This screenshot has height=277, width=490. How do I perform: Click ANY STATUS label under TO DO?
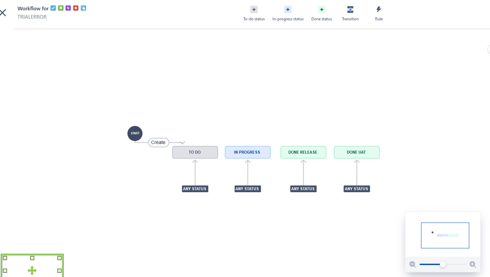tap(195, 189)
